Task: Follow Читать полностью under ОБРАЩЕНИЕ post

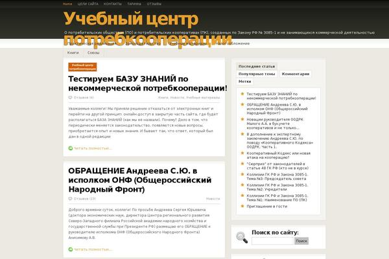Action: 93,249
